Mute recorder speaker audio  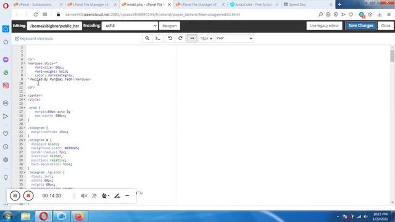click(x=84, y=195)
